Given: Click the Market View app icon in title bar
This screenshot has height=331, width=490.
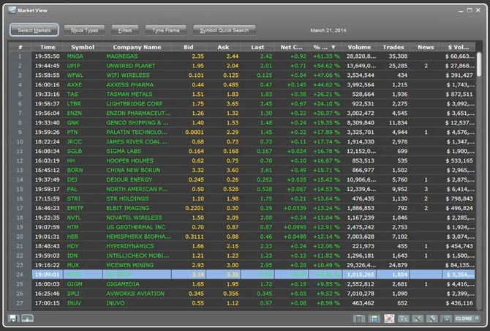Looking at the screenshot, I should coord(12,10).
